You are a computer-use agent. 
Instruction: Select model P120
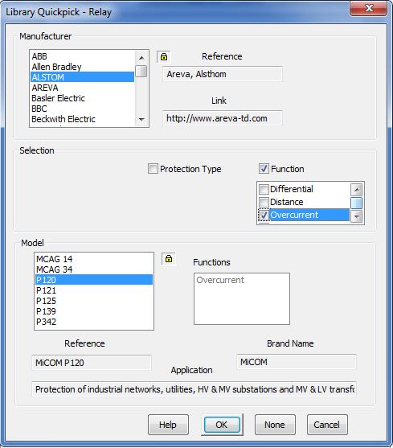point(94,280)
